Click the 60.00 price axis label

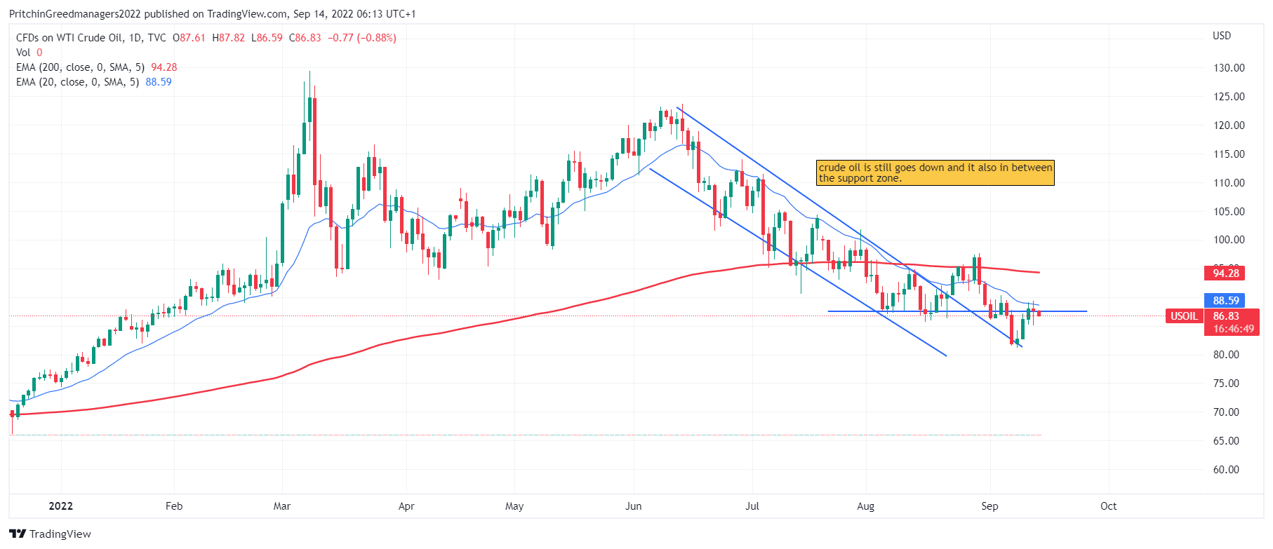(x=1226, y=470)
